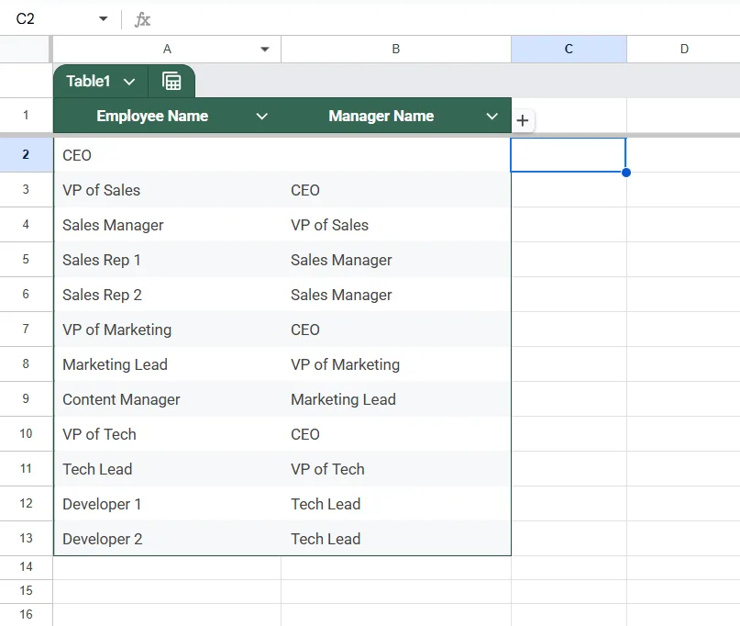740x626 pixels.
Task: Select the CEO manager cell in row 10
Action: pyautogui.click(x=396, y=434)
